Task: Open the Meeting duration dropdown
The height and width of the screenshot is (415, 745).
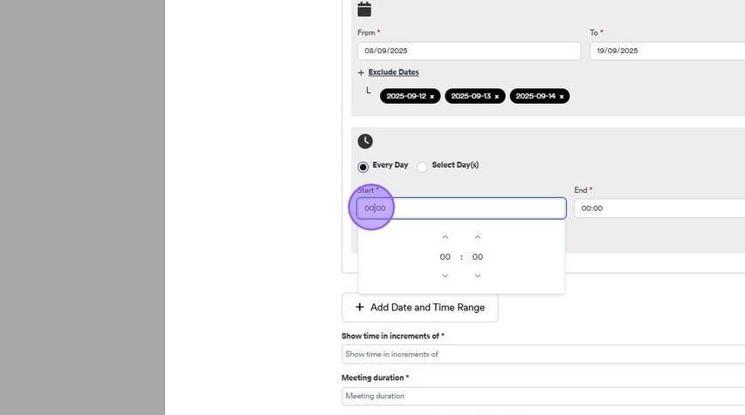Action: [542, 396]
